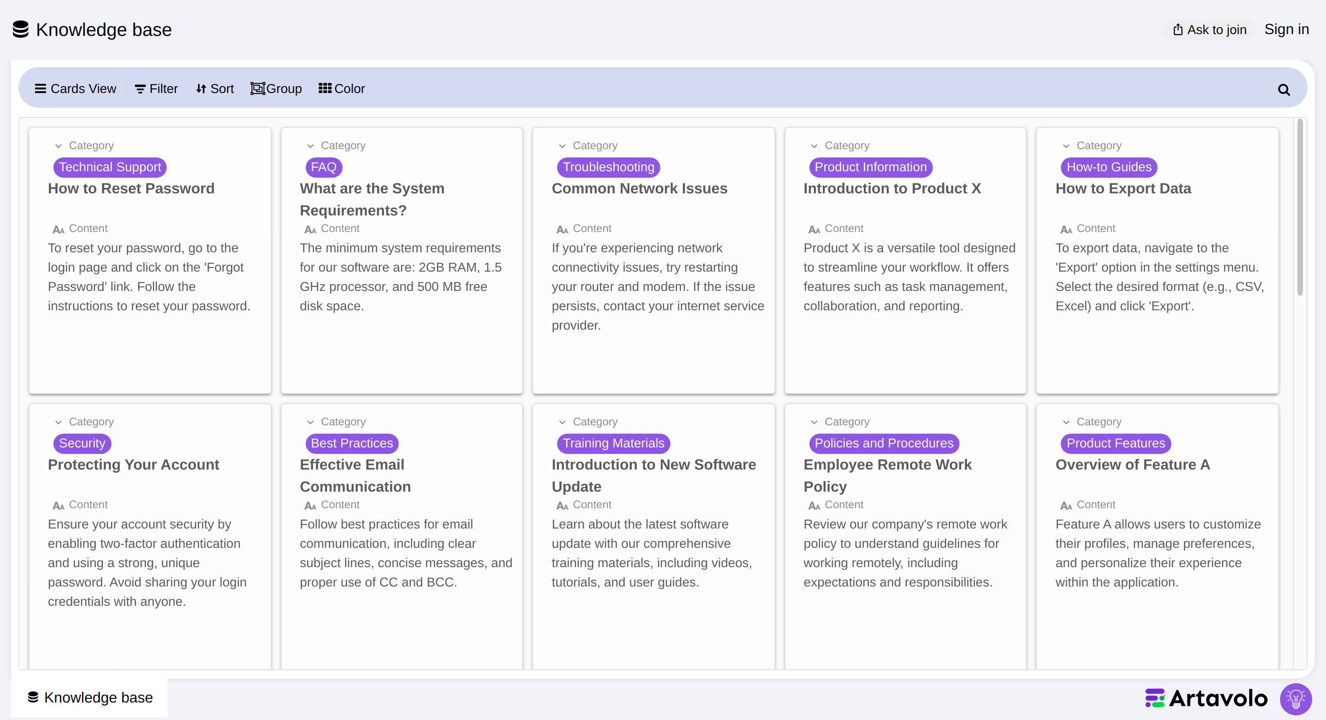Click the Technical Support tag
1326x720 pixels.
110,167
